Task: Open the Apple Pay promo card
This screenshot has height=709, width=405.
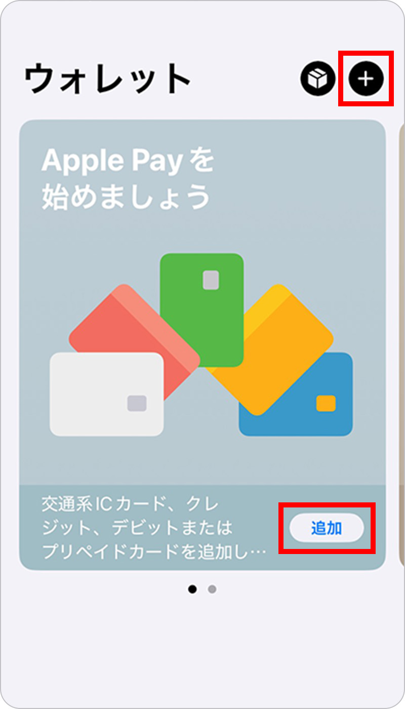Action: click(x=202, y=345)
